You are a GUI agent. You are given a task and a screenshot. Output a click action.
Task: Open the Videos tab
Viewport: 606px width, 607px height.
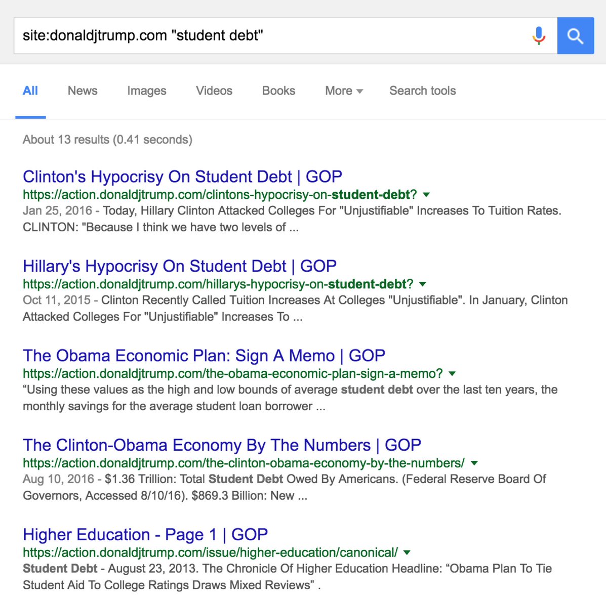click(214, 91)
